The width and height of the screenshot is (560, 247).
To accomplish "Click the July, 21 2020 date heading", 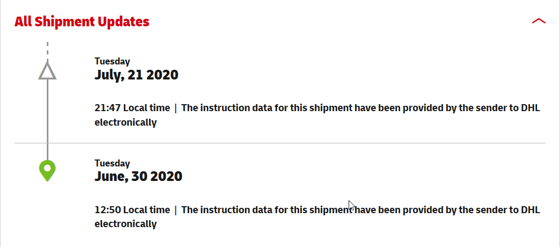I will click(137, 75).
